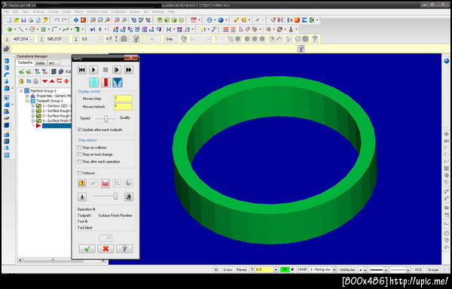Viewport: 452px width, 289px height.
Task: Fast forward the Verify simulation
Action: click(129, 70)
